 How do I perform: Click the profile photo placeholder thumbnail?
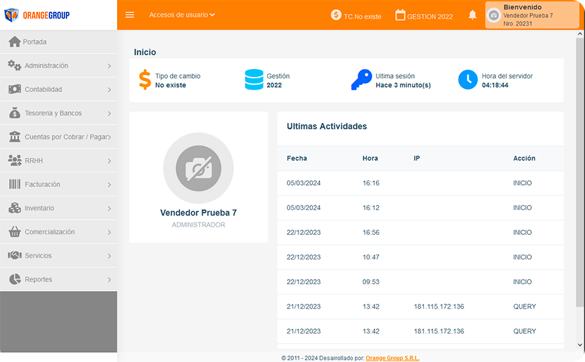199,168
